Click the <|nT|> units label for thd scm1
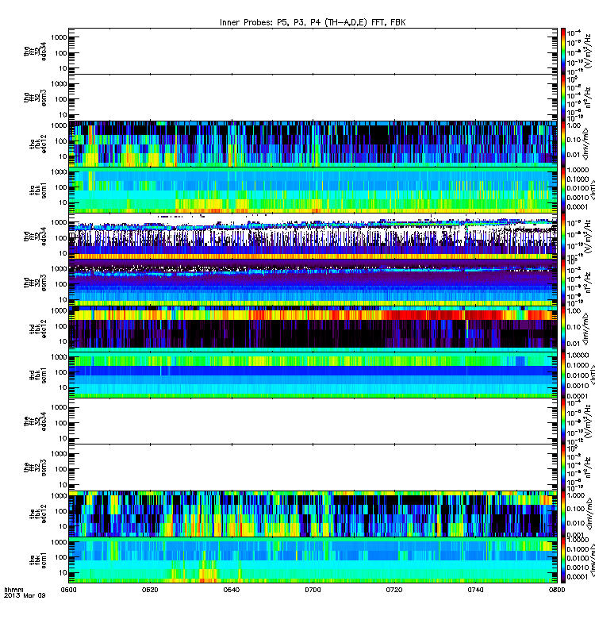This screenshot has width=595, height=635. tap(593, 375)
